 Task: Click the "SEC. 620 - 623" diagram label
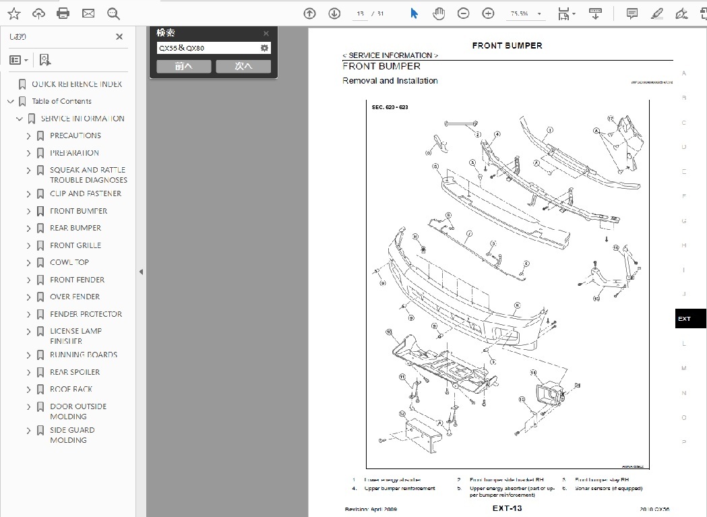tap(390, 107)
